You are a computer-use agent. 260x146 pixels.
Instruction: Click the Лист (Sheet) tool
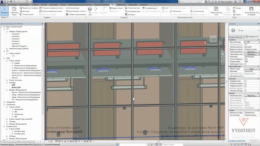click(x=165, y=8)
